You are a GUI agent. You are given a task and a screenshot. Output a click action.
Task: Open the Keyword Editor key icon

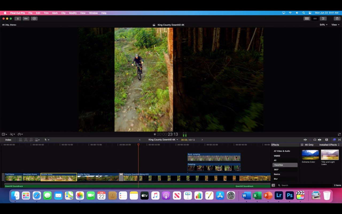26,18
